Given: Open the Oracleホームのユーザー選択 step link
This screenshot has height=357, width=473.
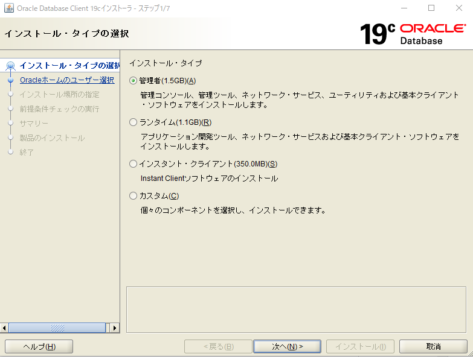Looking at the screenshot, I should tap(66, 80).
